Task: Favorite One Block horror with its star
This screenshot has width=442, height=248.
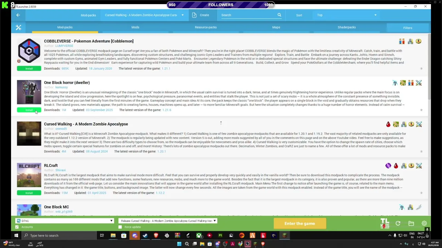Action: [x=421, y=110]
